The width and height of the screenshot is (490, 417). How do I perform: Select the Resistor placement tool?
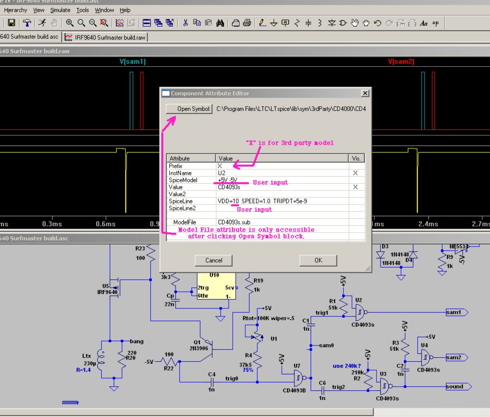coord(297,23)
